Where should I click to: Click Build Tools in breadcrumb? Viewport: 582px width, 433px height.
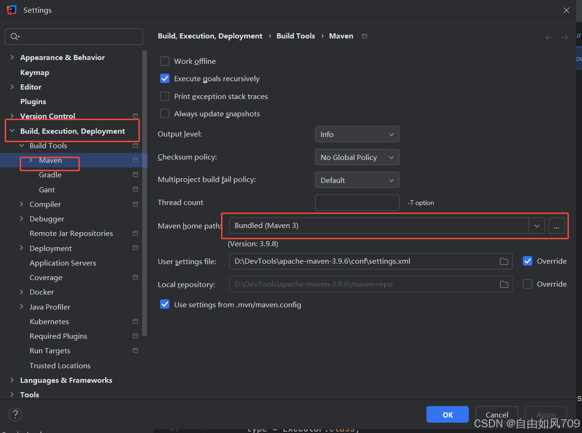pos(296,36)
